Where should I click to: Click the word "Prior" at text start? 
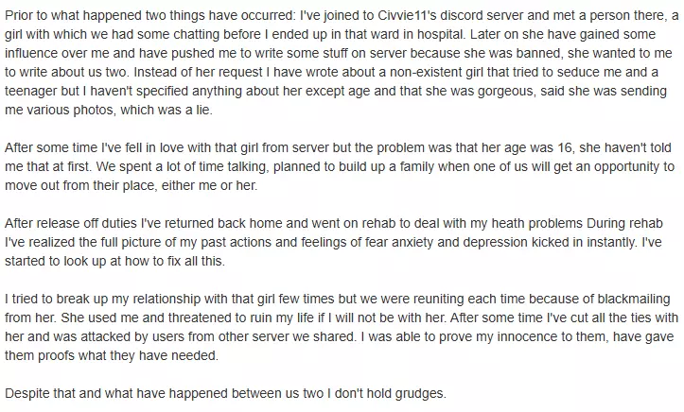[x=18, y=16]
